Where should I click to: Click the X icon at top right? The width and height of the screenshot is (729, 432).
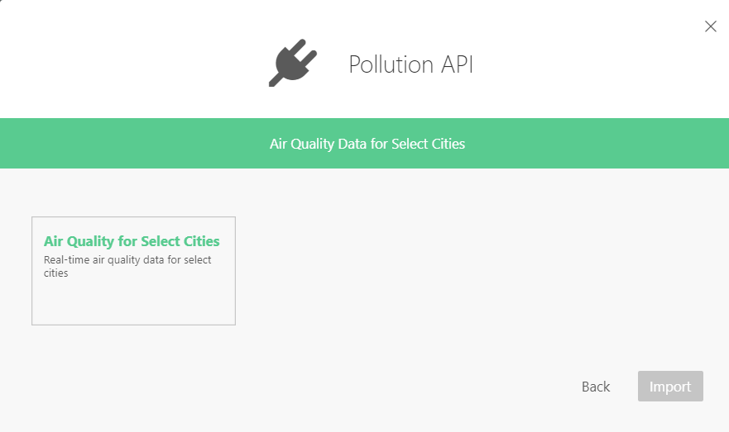click(x=710, y=26)
